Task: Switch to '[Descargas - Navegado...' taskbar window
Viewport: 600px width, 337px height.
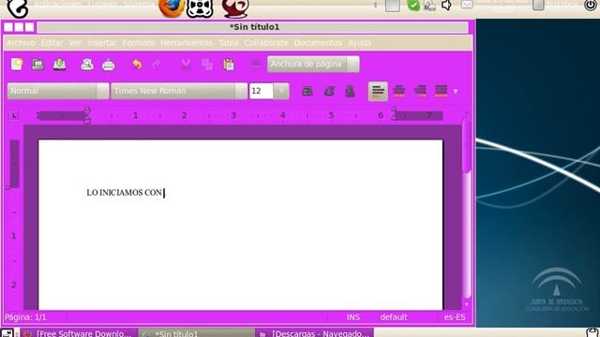Action: click(314, 333)
